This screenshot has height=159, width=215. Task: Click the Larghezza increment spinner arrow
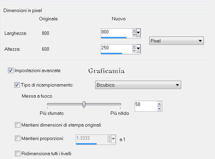(134, 31)
